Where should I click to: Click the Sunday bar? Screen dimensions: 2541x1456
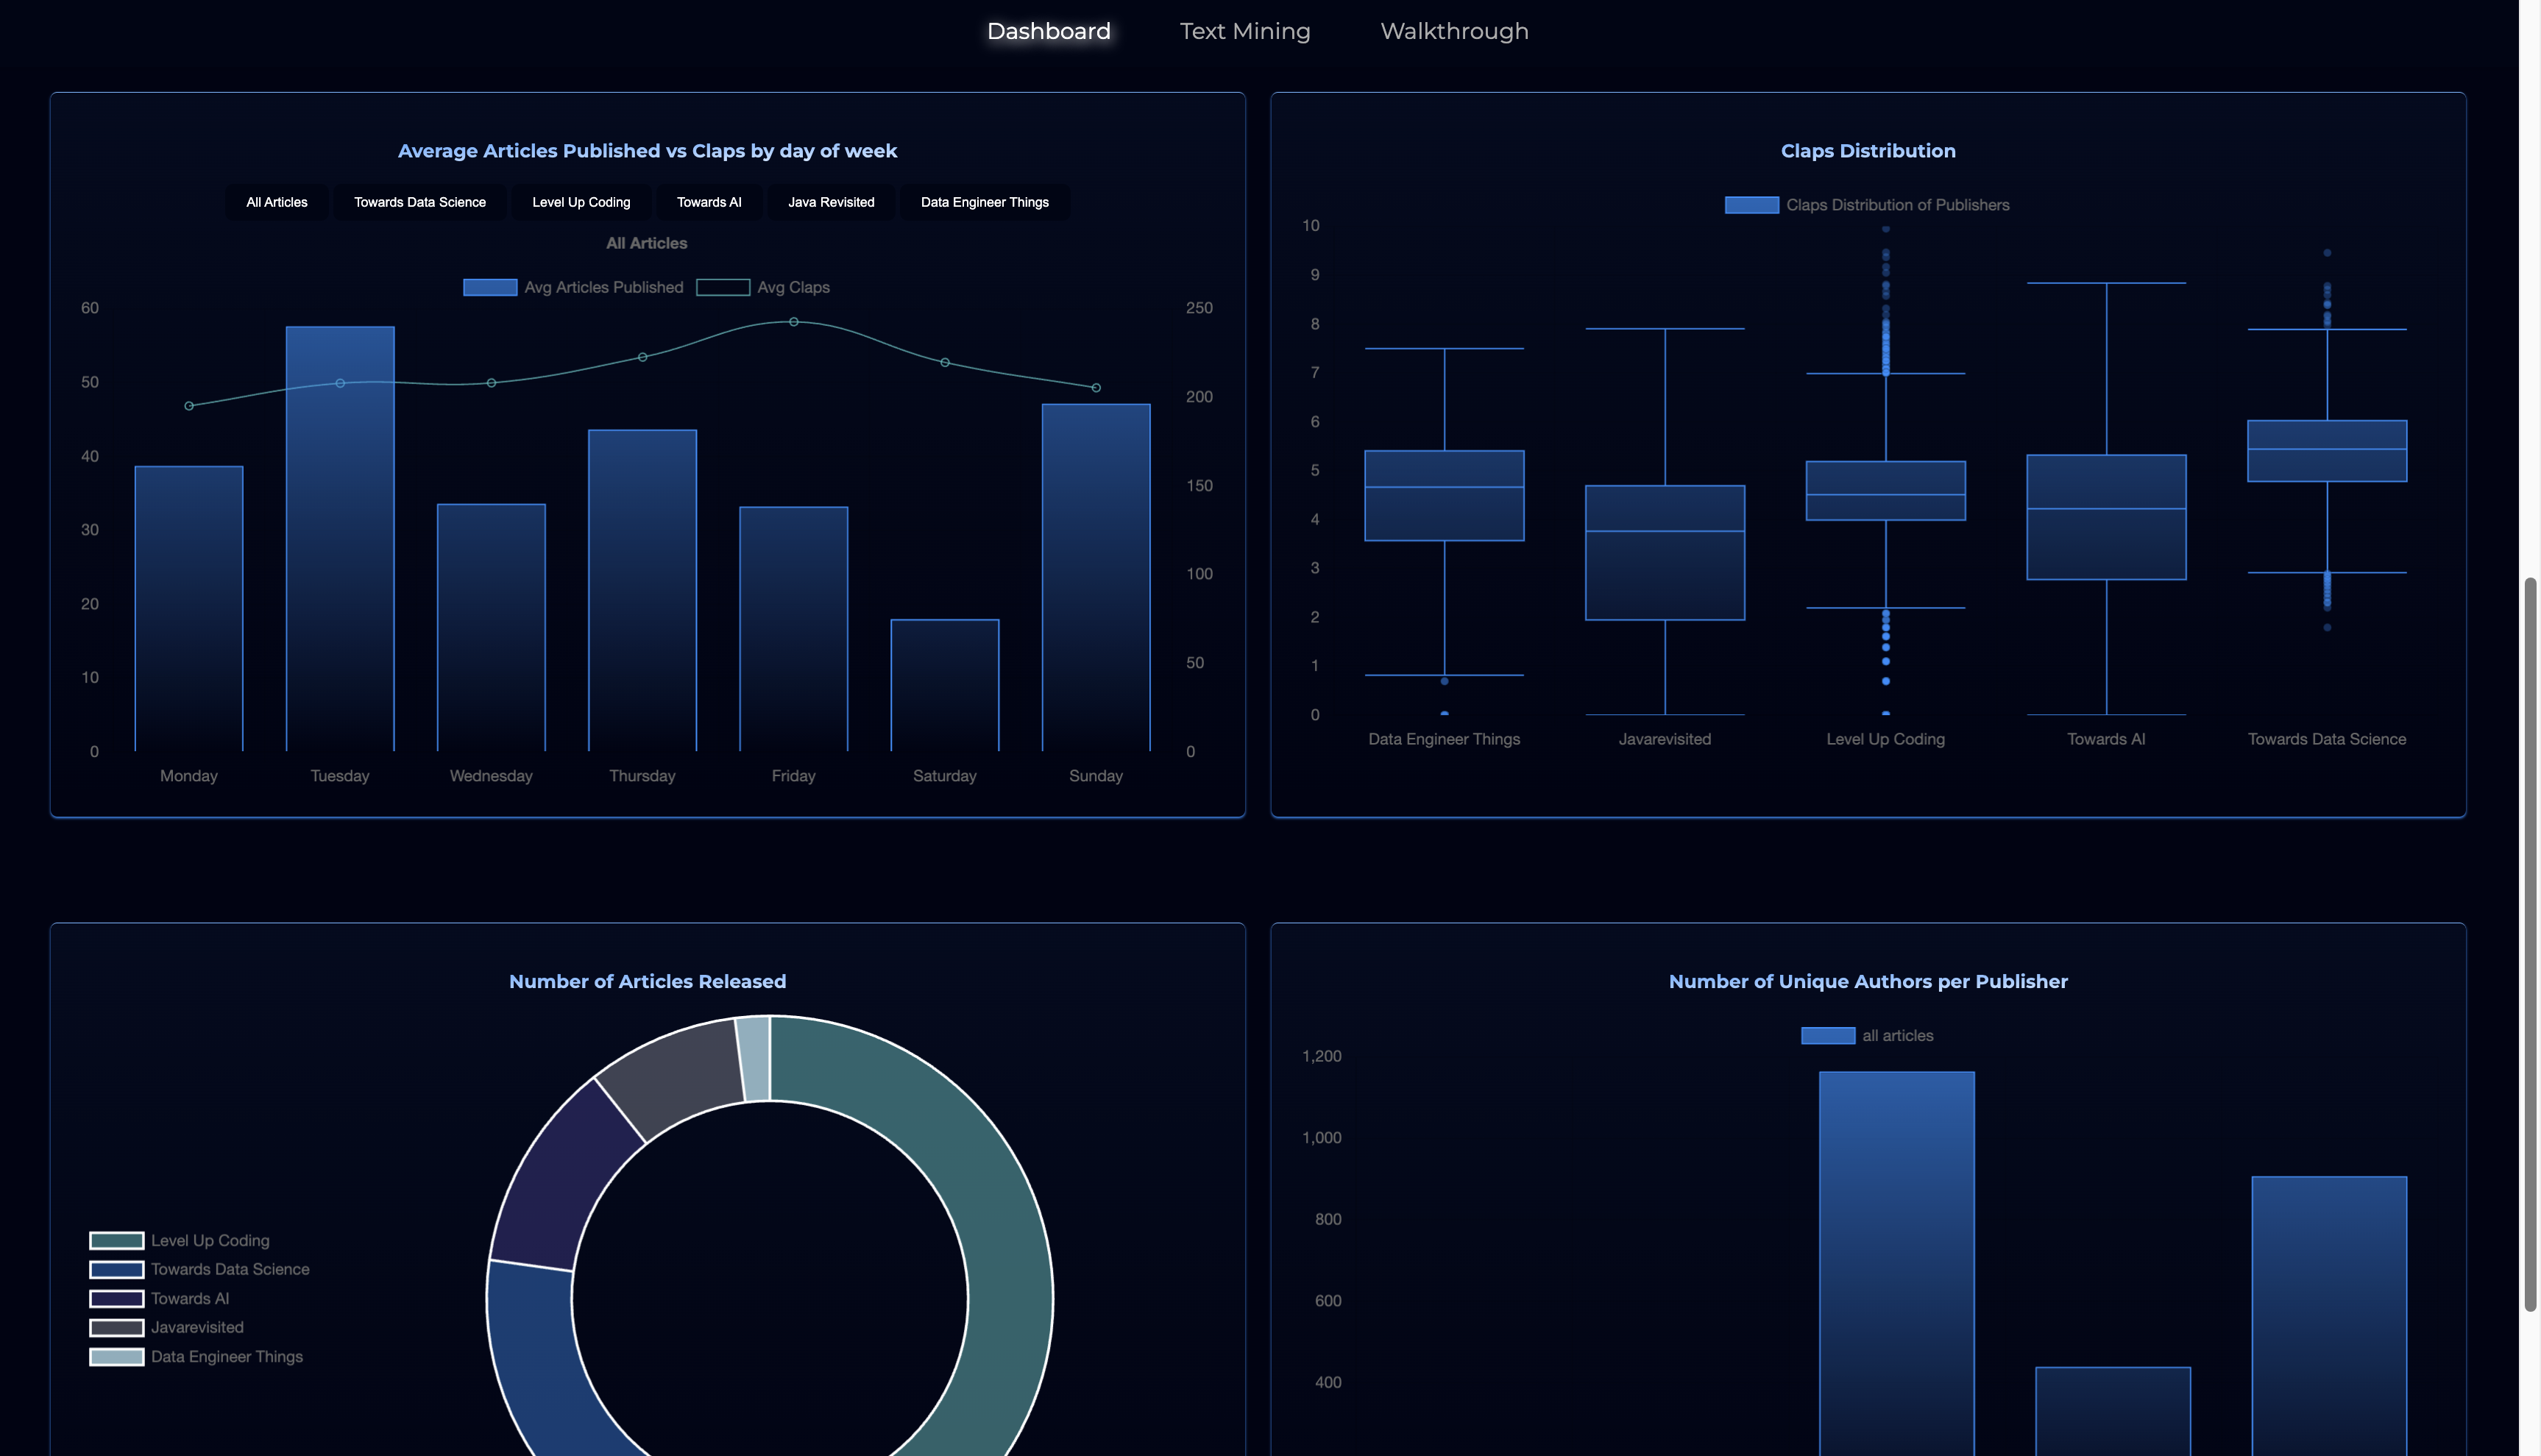click(x=1096, y=577)
